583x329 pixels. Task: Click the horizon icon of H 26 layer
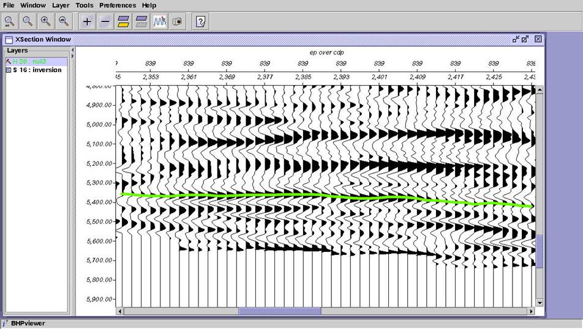pos(8,61)
